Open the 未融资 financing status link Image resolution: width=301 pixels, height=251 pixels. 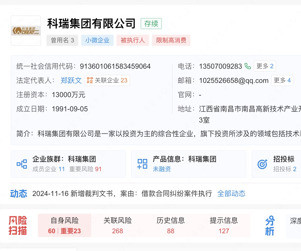pyautogui.click(x=162, y=169)
